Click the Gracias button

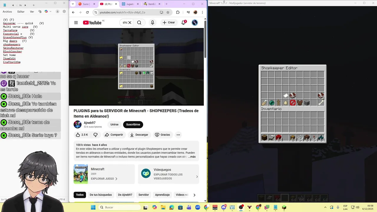162,135
